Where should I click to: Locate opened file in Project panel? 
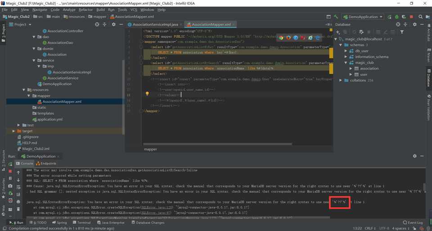coord(97,25)
